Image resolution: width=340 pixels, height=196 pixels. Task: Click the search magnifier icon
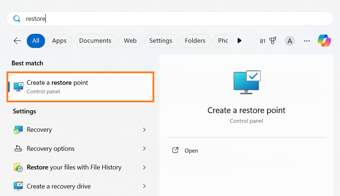[x=17, y=19]
